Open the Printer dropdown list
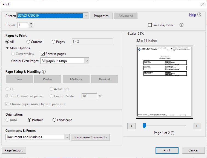The image size is (207, 158). (x=86, y=16)
